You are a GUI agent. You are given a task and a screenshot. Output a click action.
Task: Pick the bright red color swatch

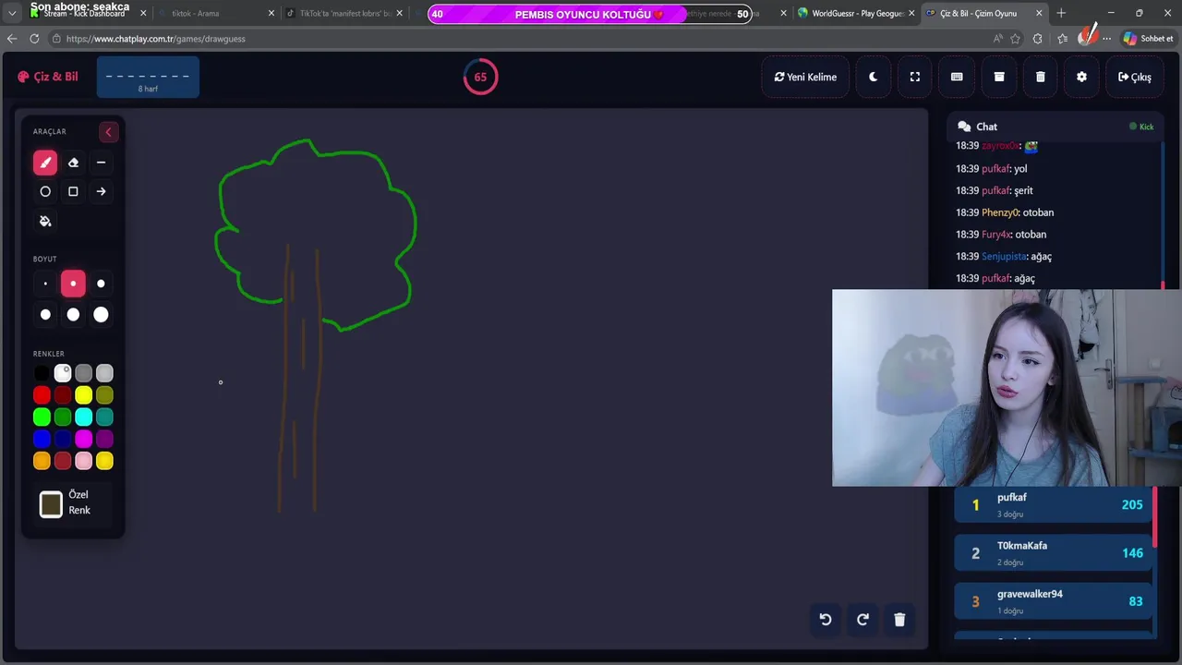click(42, 395)
